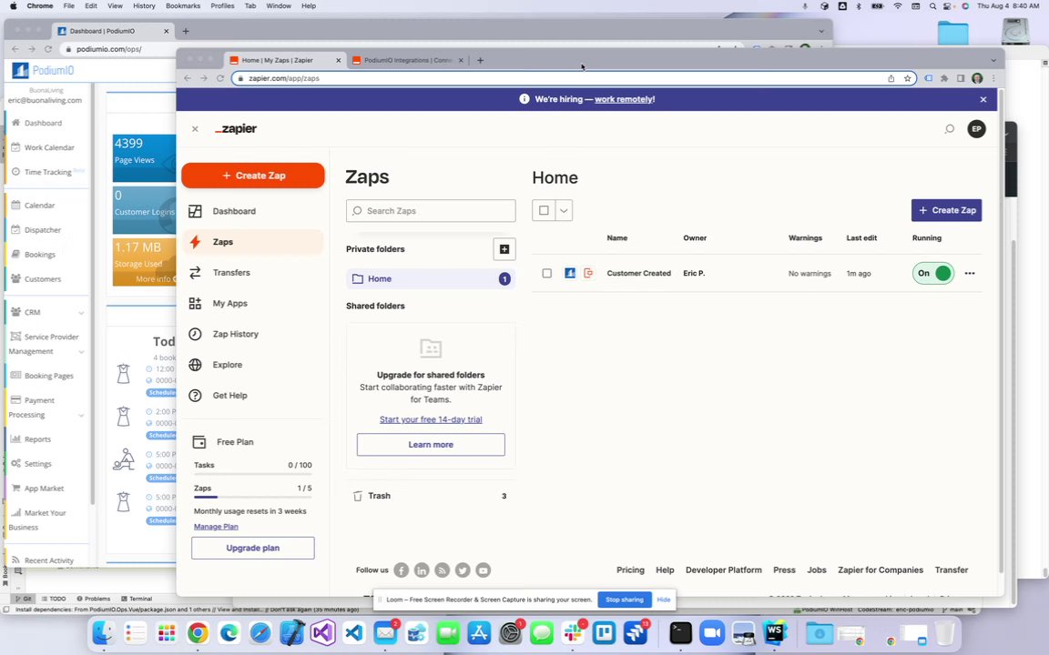1049x655 pixels.
Task: Expand CRM menu in PodiumIO sidebar
Action: point(81,313)
